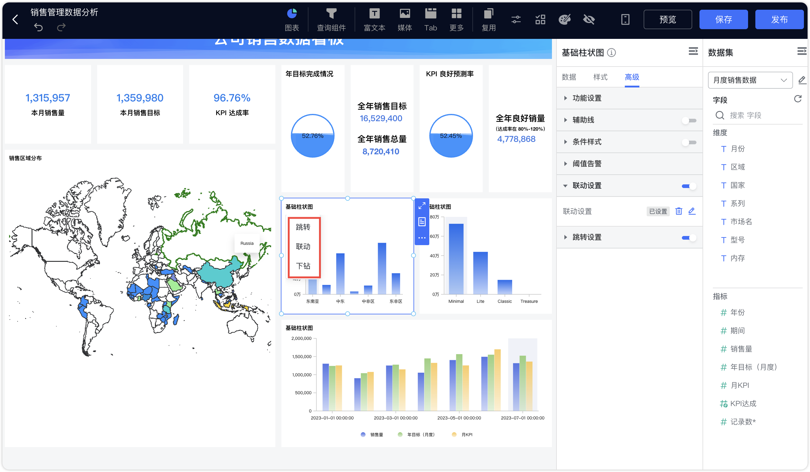Screen dimensions: 810x472
Task: Expand the 功能设置 section
Action: (x=629, y=98)
